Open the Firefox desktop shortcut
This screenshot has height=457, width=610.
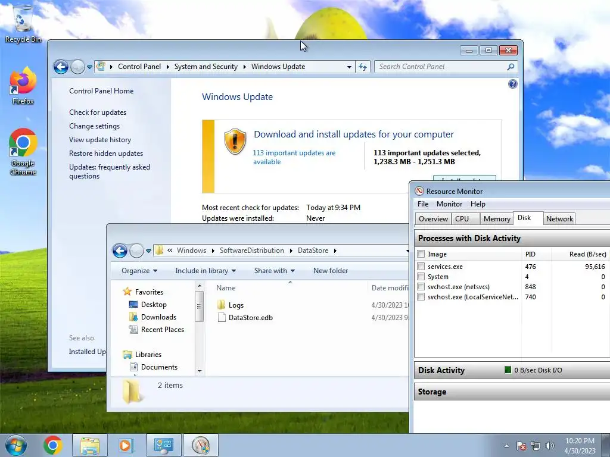coord(23,86)
